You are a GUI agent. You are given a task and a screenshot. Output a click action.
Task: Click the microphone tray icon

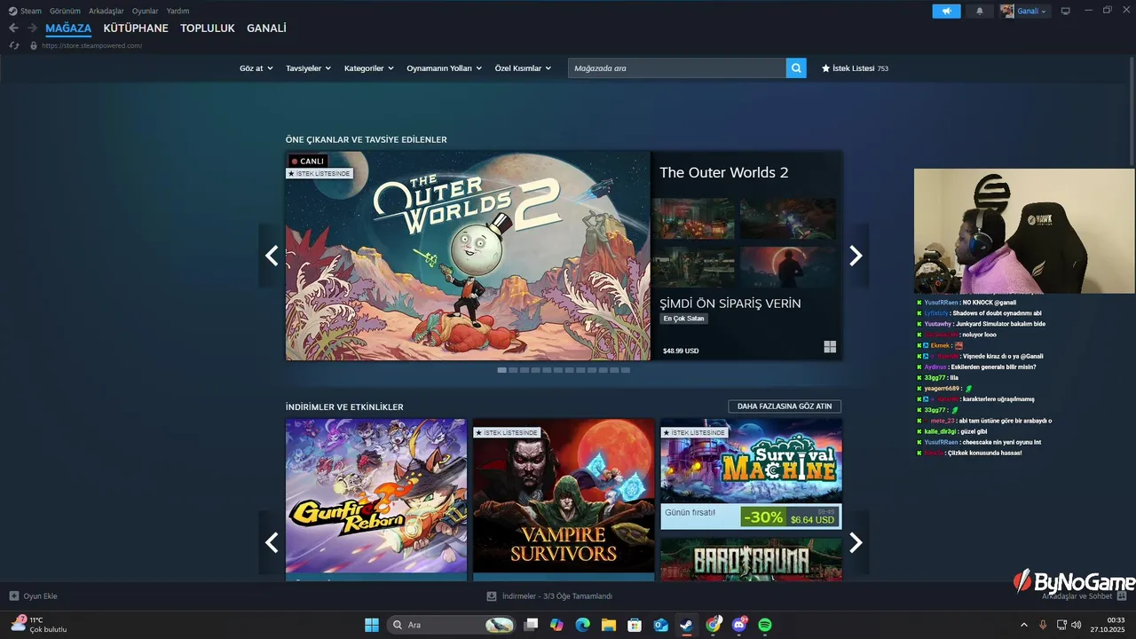1043,625
